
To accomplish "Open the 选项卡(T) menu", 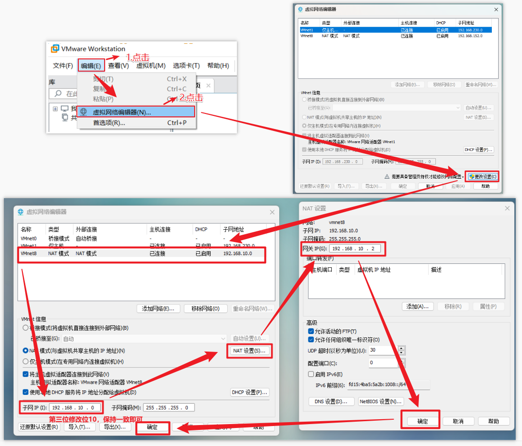I will click(x=186, y=66).
